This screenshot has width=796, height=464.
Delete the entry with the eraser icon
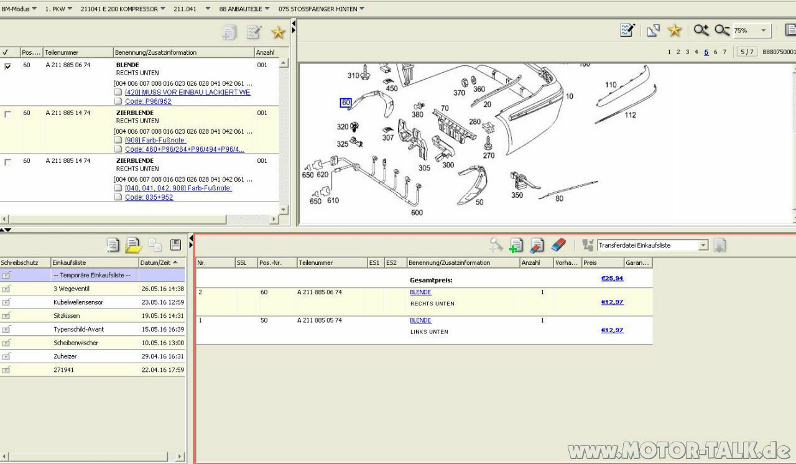coord(559,244)
